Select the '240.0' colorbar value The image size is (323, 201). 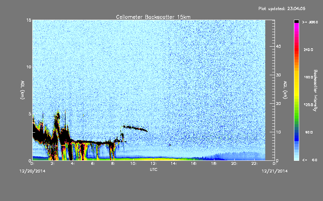coord(308,49)
